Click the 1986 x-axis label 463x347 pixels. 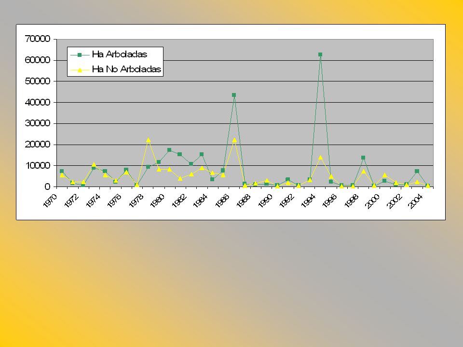(x=222, y=200)
